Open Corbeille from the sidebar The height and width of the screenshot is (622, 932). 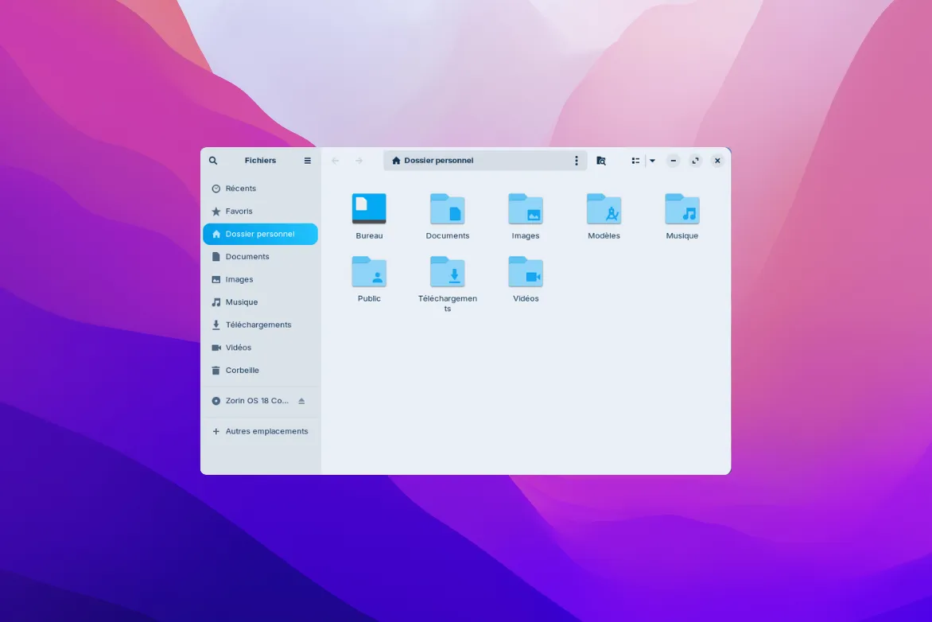(x=241, y=370)
